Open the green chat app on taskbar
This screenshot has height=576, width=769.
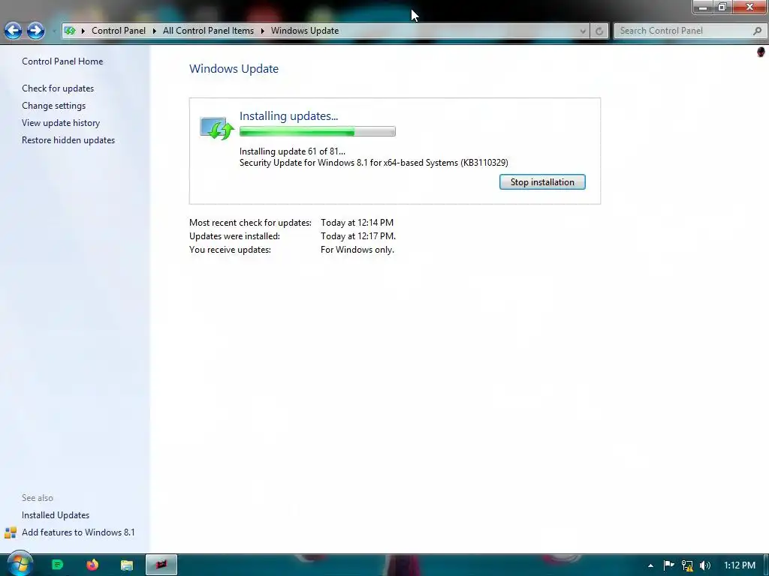click(57, 565)
